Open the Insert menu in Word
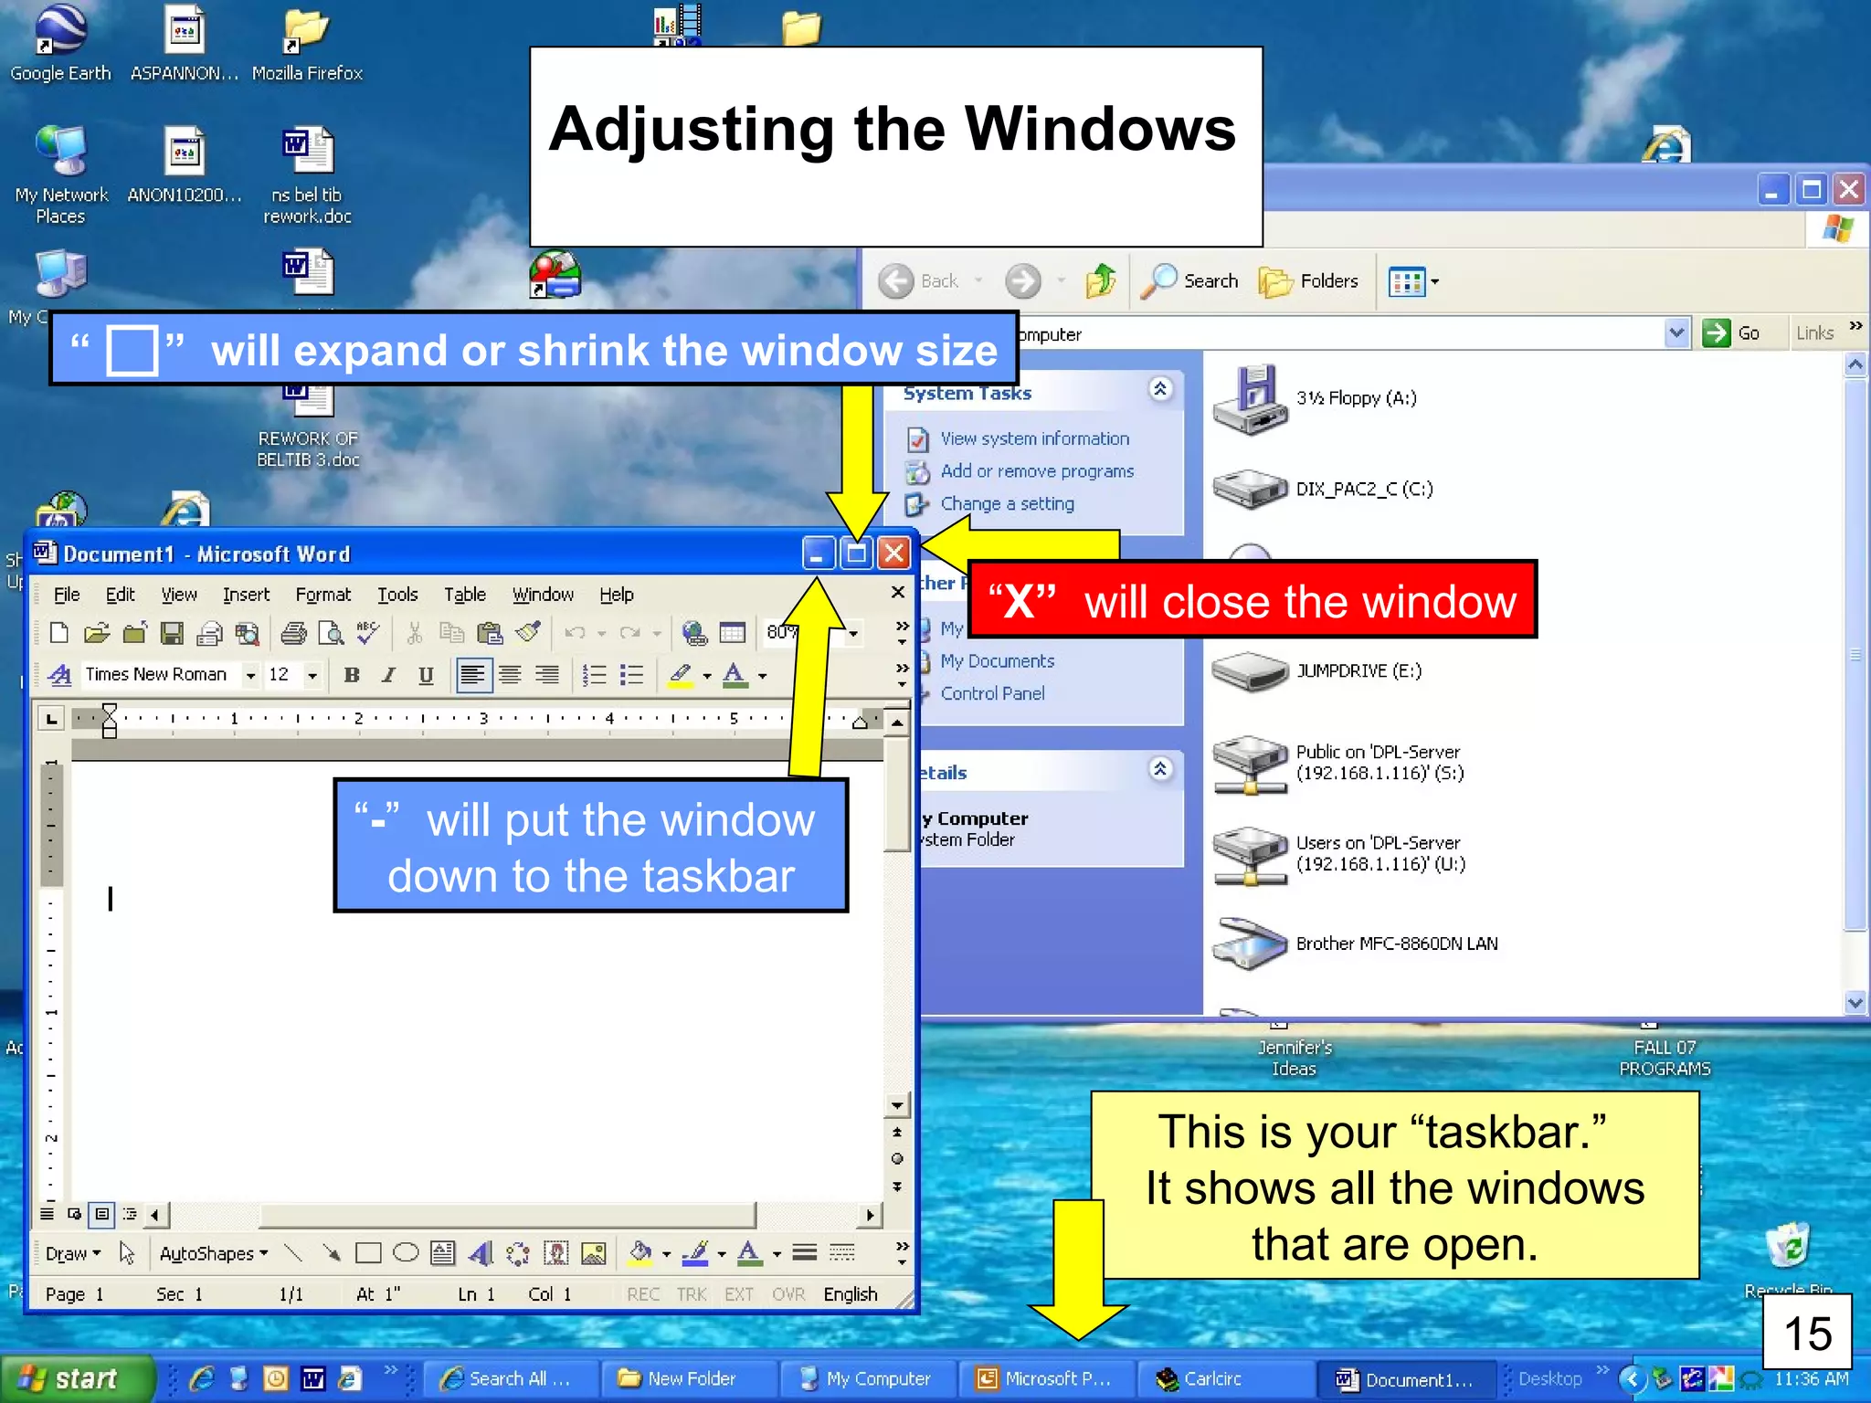 pos(246,594)
